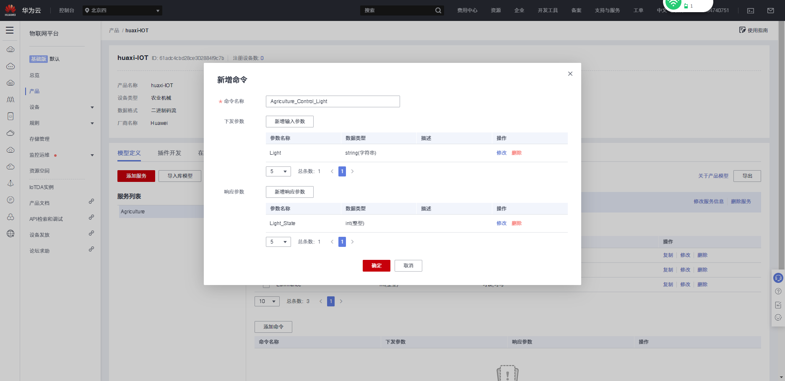
Task: Confirm the command with 确定
Action: [x=377, y=266]
